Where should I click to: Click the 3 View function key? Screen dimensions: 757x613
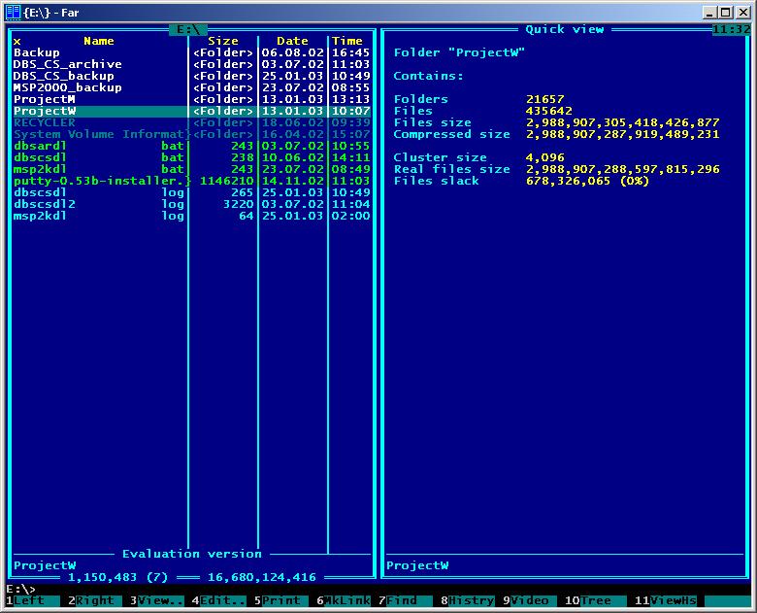click(x=157, y=600)
